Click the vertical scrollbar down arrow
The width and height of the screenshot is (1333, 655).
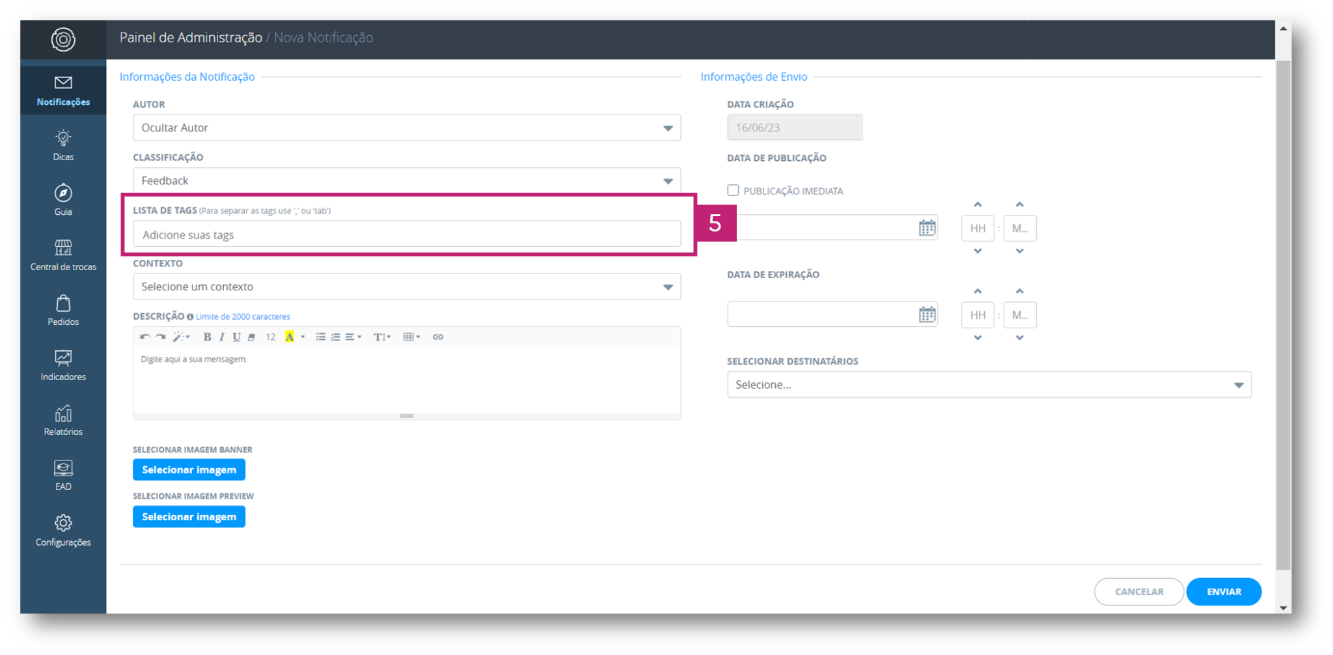[x=1284, y=607]
